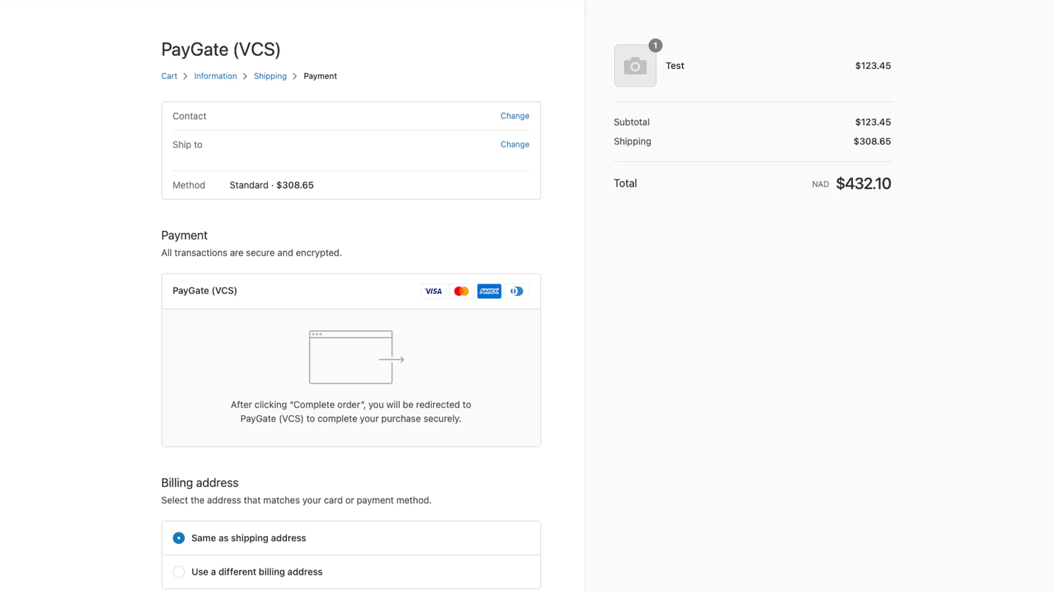Click the redirect browser window illustration

357,357
